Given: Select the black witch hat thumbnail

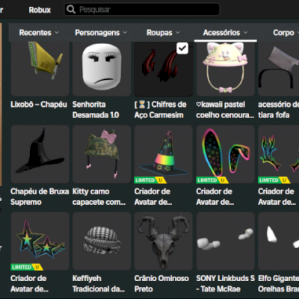Looking at the screenshot, I should pos(40,154).
